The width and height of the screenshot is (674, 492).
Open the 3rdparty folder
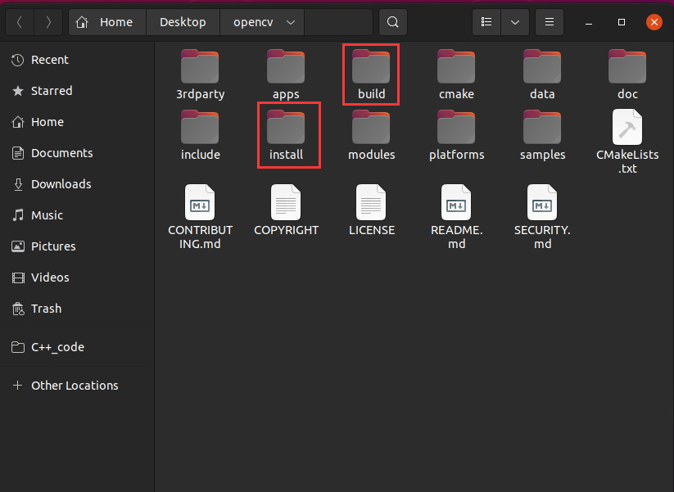pos(200,75)
